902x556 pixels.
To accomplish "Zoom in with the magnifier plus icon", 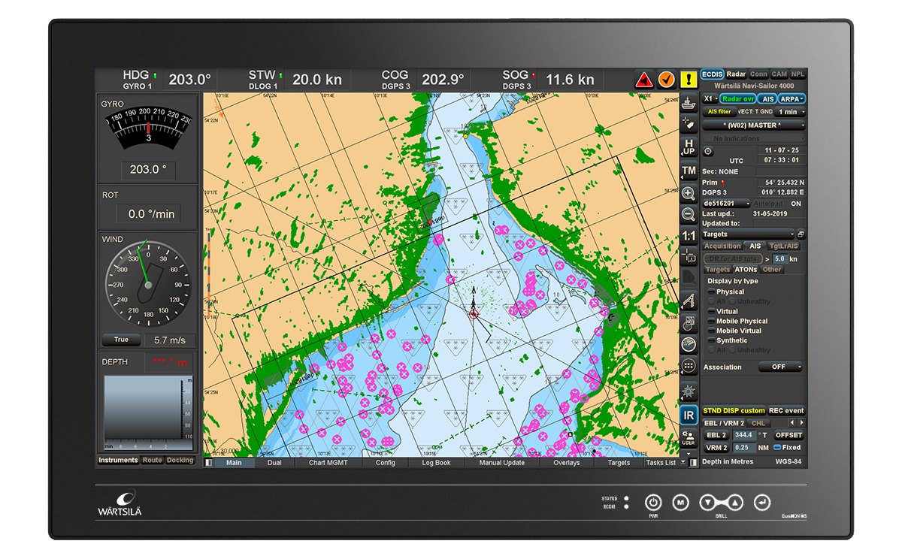I will pyautogui.click(x=689, y=194).
